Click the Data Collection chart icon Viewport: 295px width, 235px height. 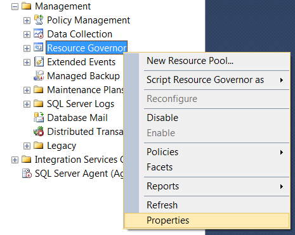pos(39,34)
